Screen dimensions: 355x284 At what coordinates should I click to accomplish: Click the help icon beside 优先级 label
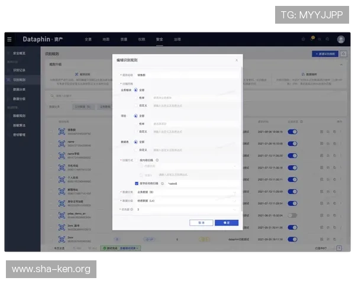pos(133,209)
